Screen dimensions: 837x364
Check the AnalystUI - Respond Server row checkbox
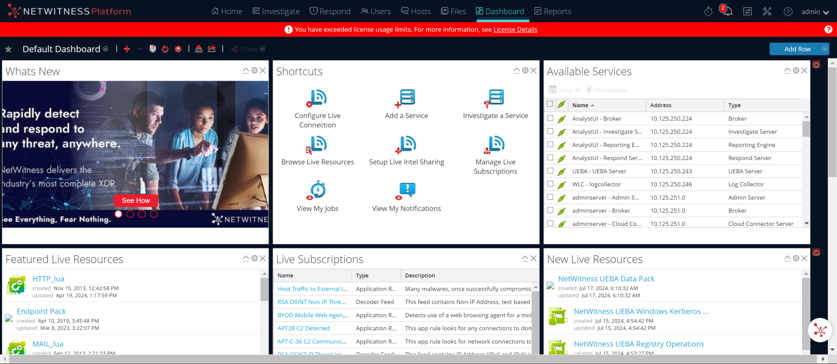550,157
